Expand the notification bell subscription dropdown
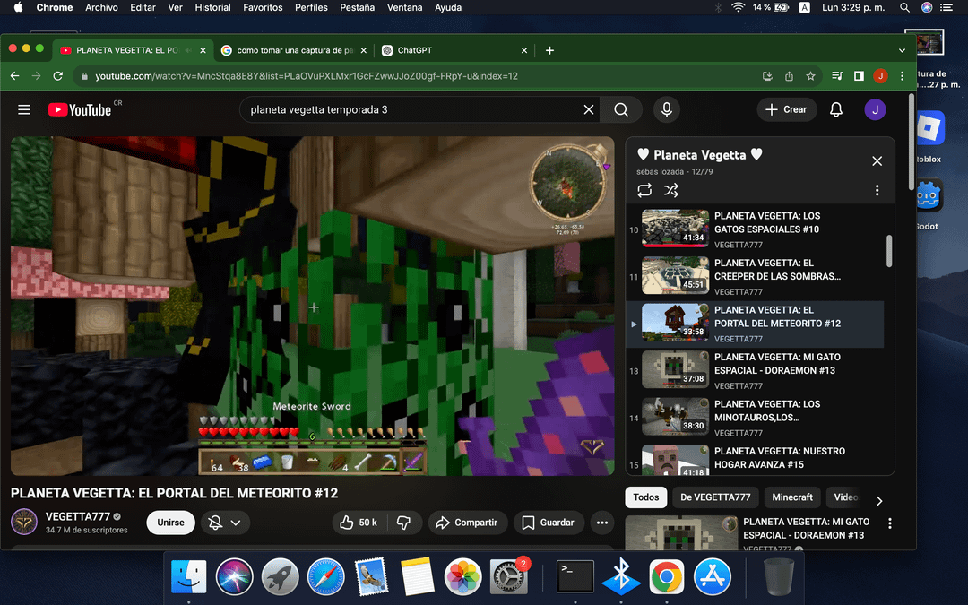 tap(225, 523)
